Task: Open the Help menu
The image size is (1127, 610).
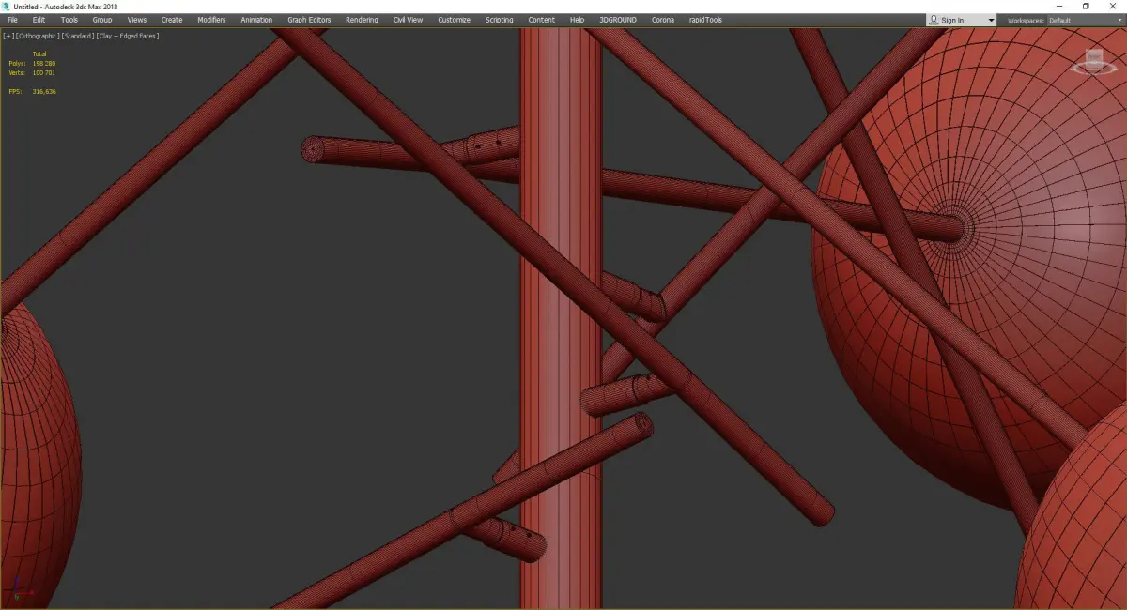Action: 577,20
